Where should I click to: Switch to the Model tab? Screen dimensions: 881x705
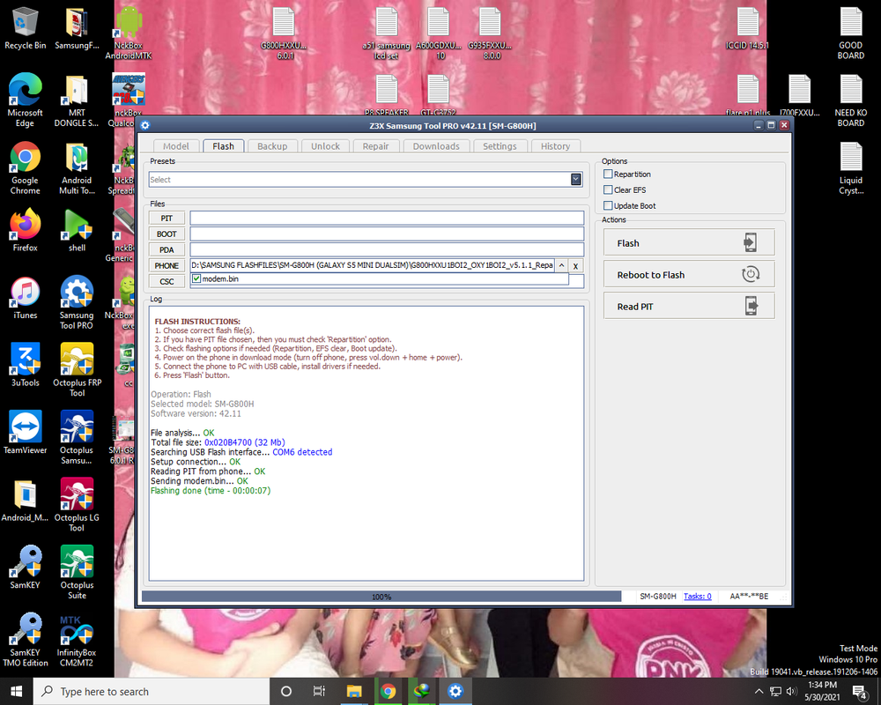(176, 146)
